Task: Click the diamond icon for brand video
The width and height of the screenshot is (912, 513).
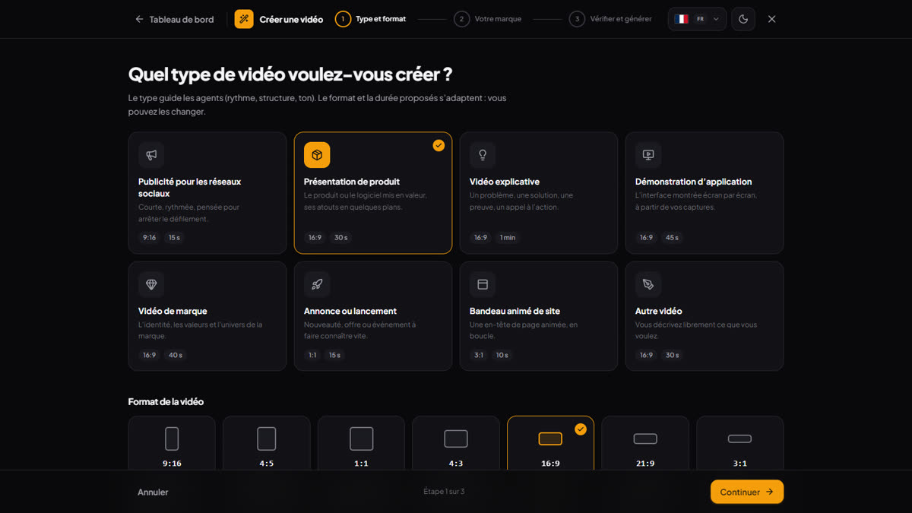Action: click(151, 284)
